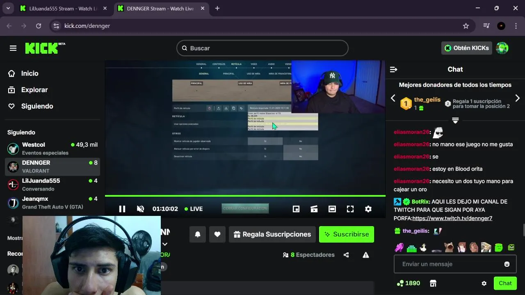Bookmark this page with the star
The width and height of the screenshot is (525, 295).
466,26
